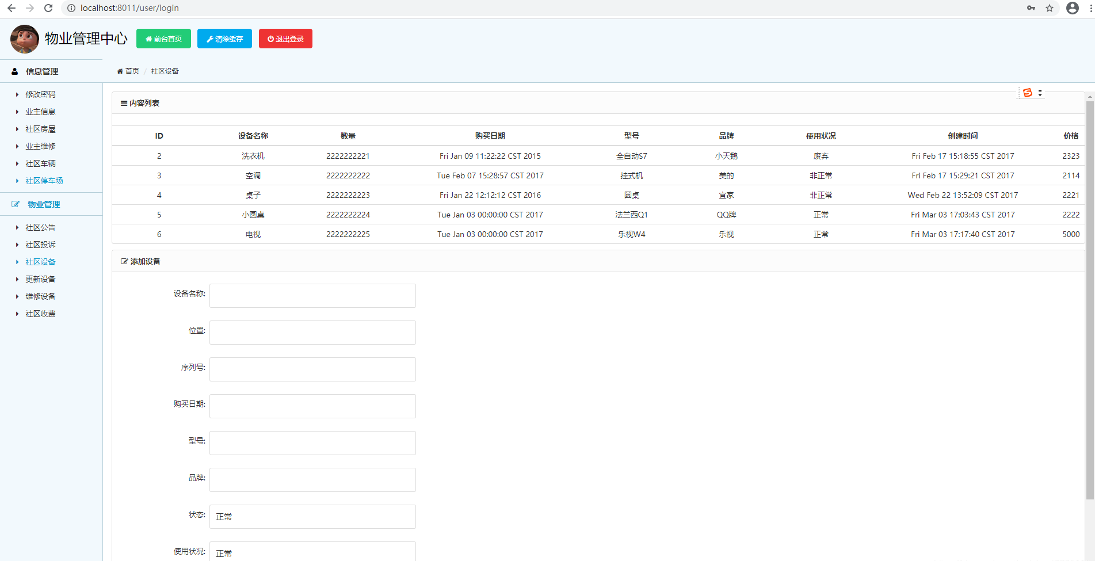Click the 设备名称 column header
The image size is (1095, 561).
(253, 136)
